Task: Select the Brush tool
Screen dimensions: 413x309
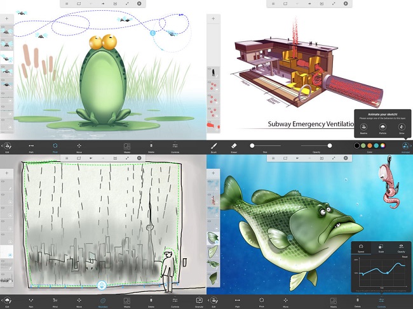Action: click(215, 146)
